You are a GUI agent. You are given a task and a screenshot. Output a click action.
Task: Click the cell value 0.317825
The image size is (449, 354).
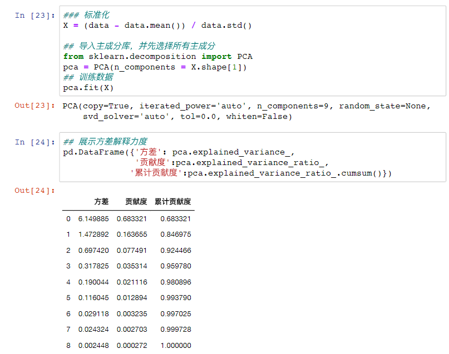(x=93, y=266)
